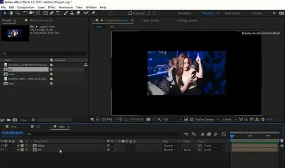Select the Zoom magnifier tool
The width and height of the screenshot is (285, 168).
pos(17,13)
